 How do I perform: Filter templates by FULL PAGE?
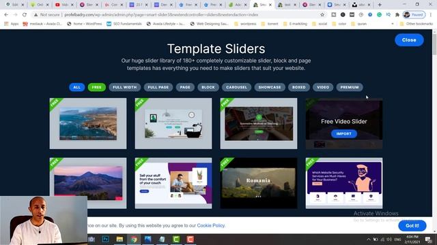tap(158, 87)
